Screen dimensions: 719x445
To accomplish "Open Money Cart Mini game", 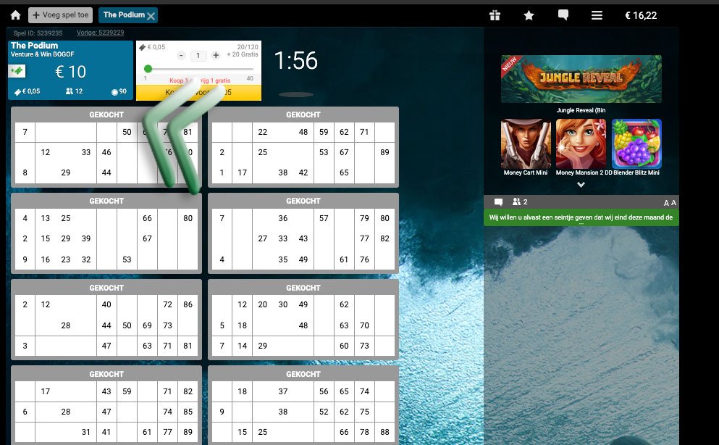I will [x=526, y=144].
